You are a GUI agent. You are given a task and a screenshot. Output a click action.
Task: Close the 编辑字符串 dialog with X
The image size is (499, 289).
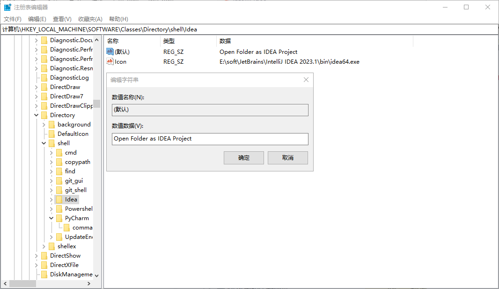(x=306, y=80)
